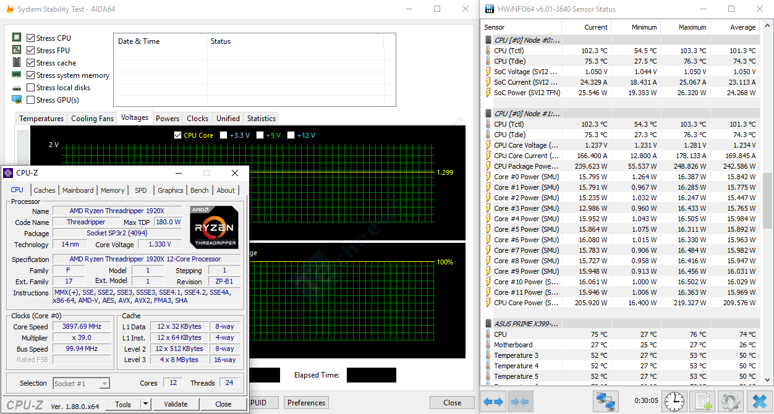Screen dimensions: 774x414
Task: Click HWiNFO app icon in title bar
Action: point(490,9)
